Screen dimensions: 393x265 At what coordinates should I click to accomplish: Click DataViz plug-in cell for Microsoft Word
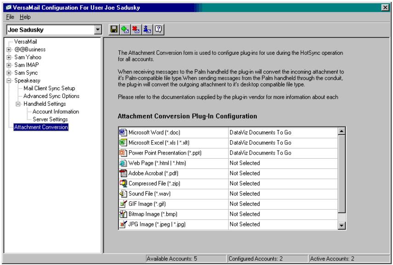[x=283, y=132]
